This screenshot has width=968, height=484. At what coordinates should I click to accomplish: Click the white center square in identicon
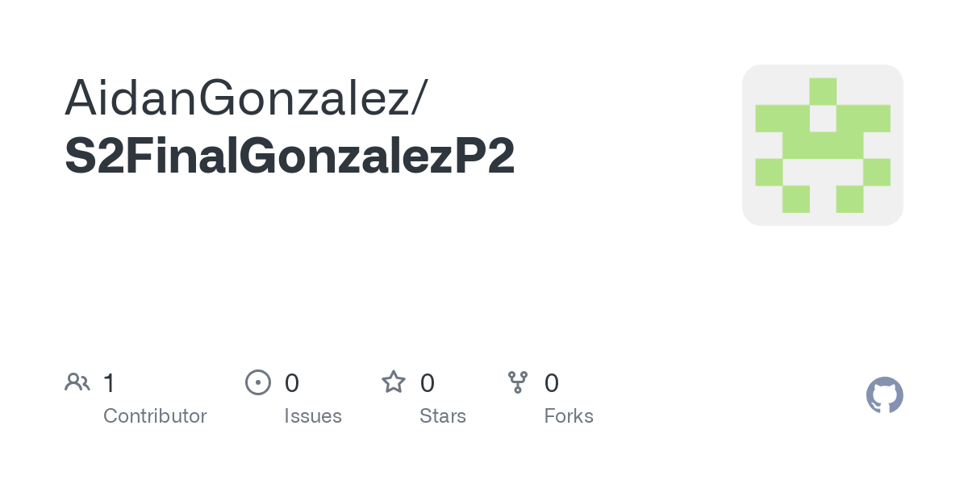coord(823,119)
